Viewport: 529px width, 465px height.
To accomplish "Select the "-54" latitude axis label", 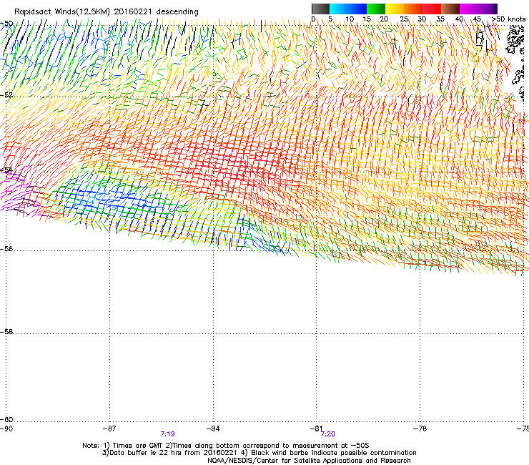I will pos(6,170).
